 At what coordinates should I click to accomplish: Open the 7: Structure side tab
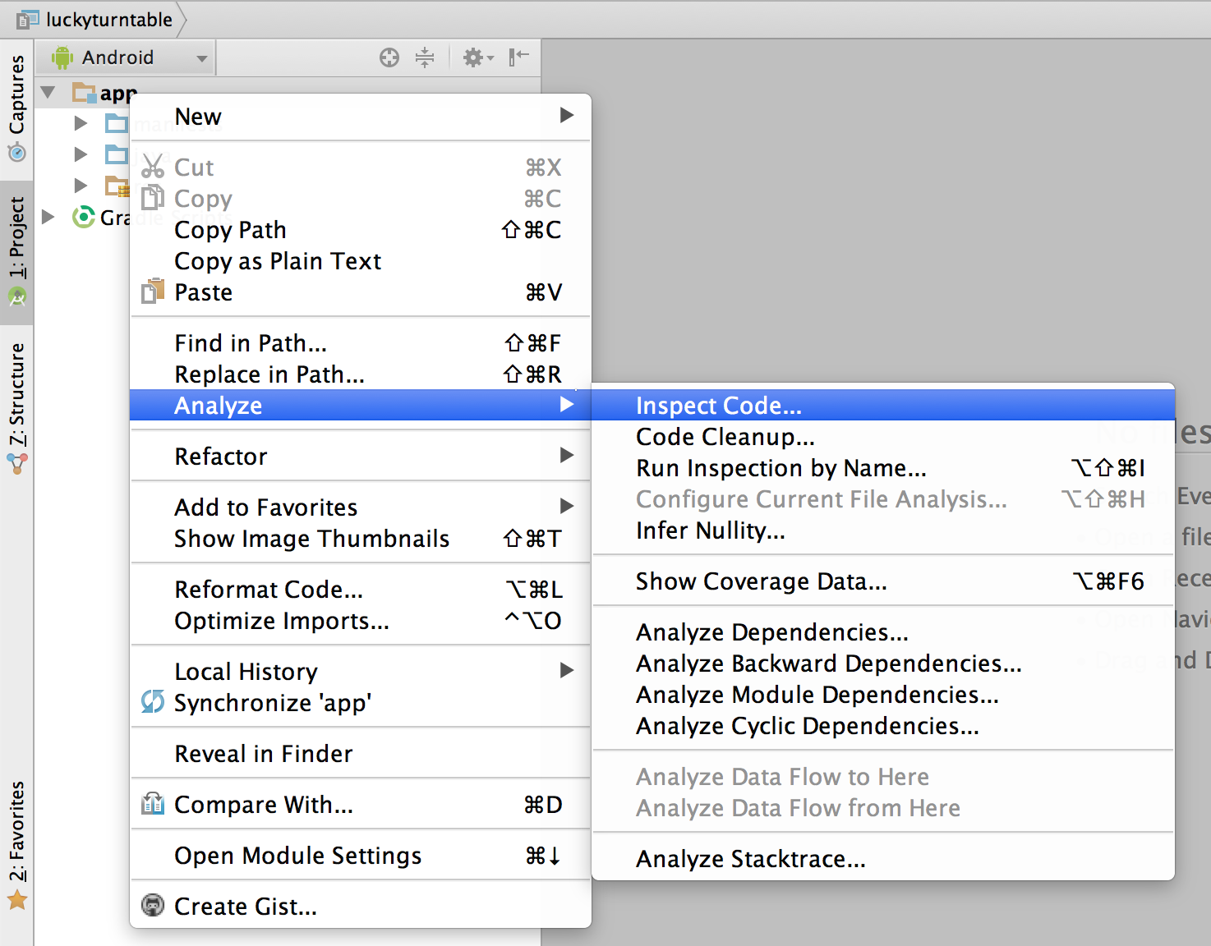[16, 408]
